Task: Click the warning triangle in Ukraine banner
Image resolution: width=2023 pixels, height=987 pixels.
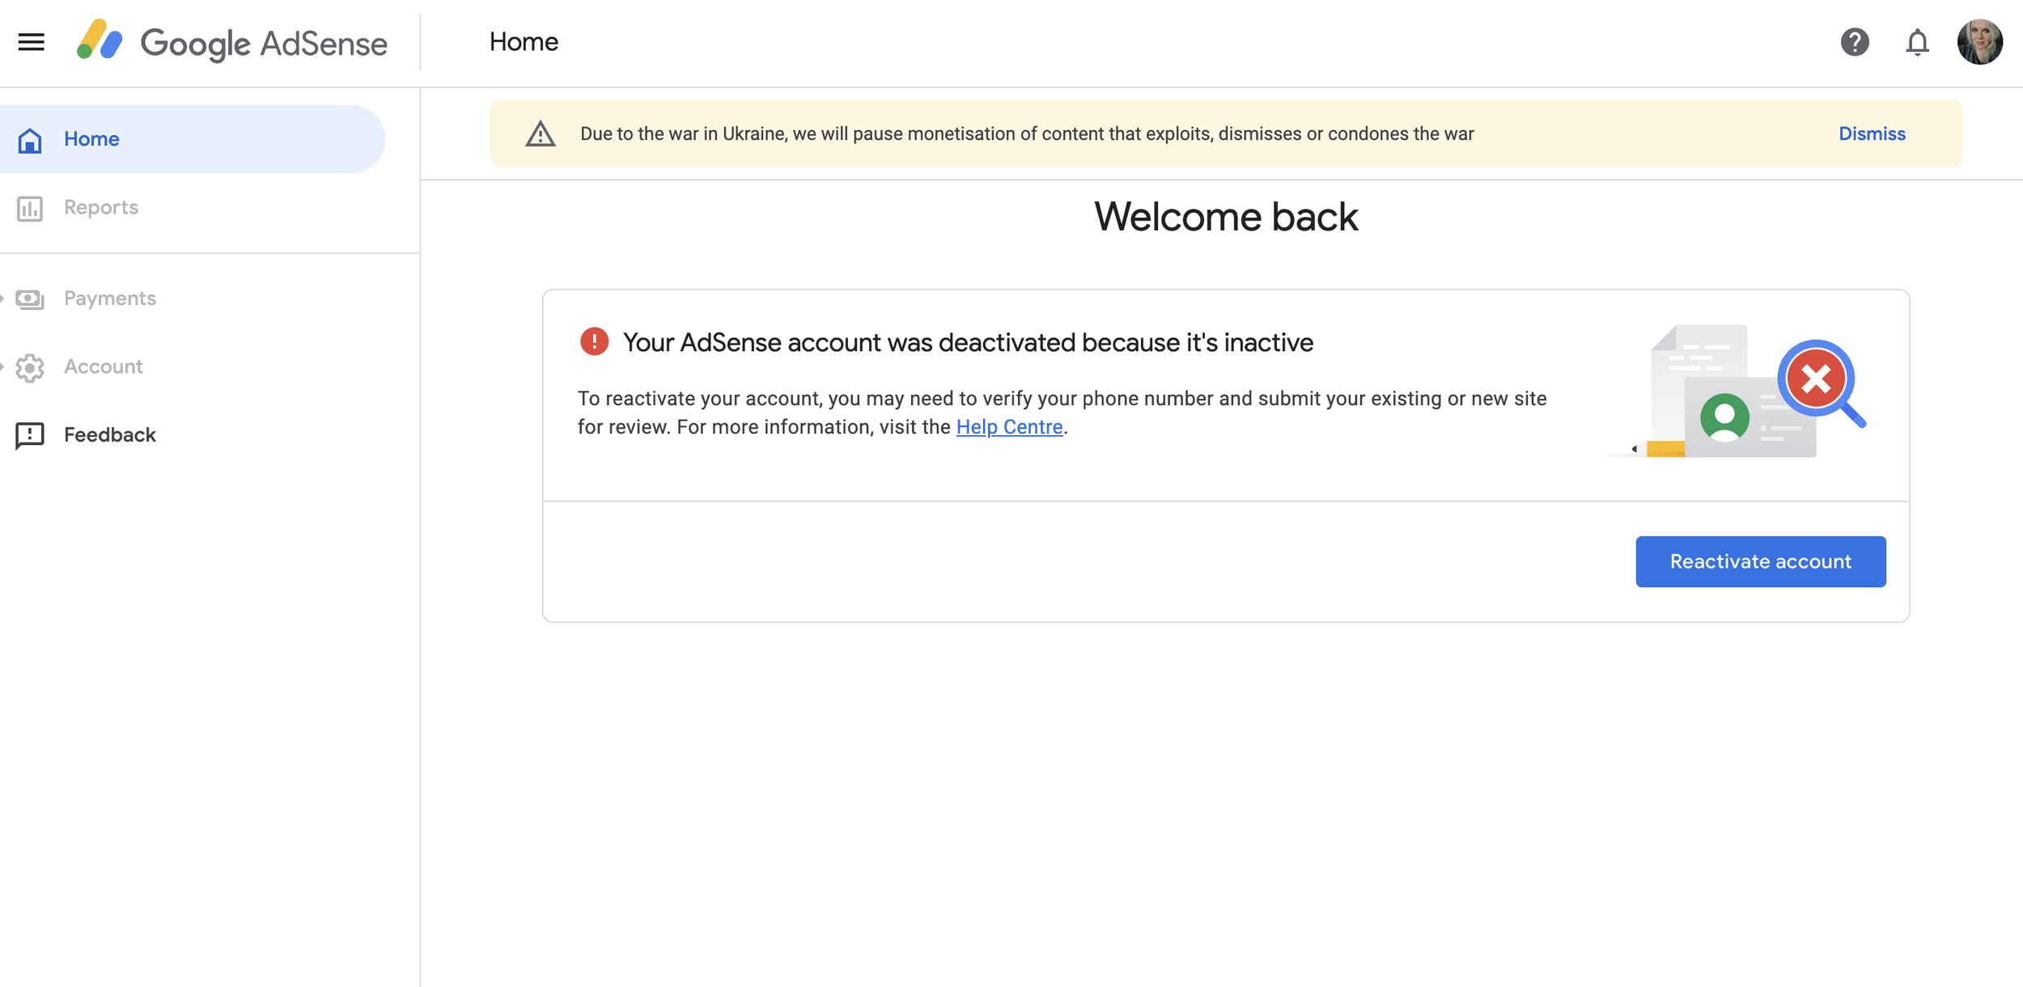Action: coord(541,133)
